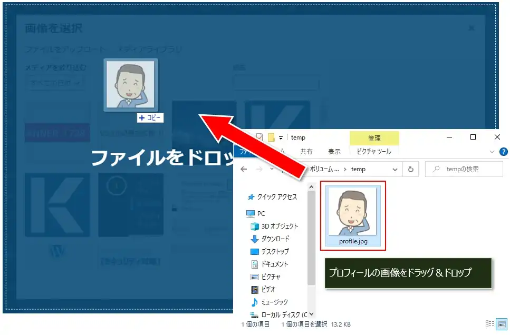Open the ドキュメント folder
Viewport: 510px width, 335px height.
(x=274, y=264)
